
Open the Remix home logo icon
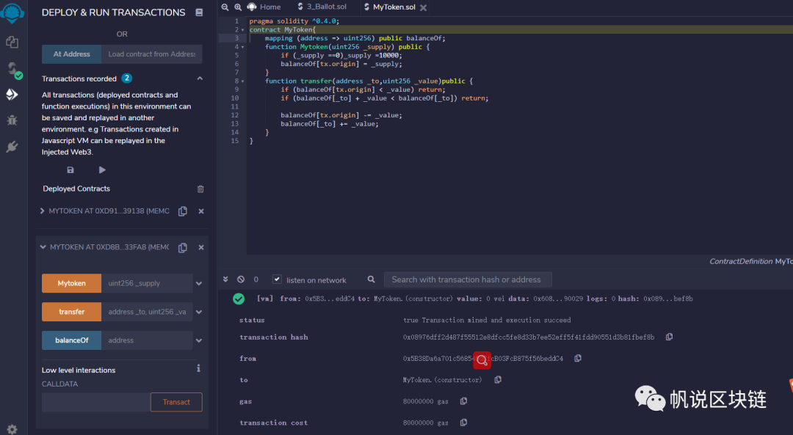coord(12,12)
